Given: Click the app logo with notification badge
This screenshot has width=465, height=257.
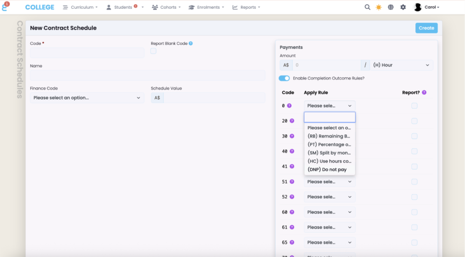Looking at the screenshot, I should (5, 7).
